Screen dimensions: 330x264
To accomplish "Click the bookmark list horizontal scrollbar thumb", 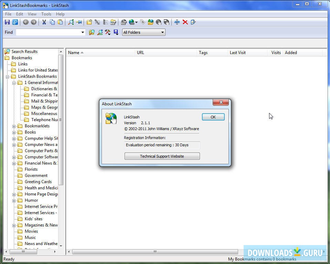I will pyautogui.click(x=155, y=252).
